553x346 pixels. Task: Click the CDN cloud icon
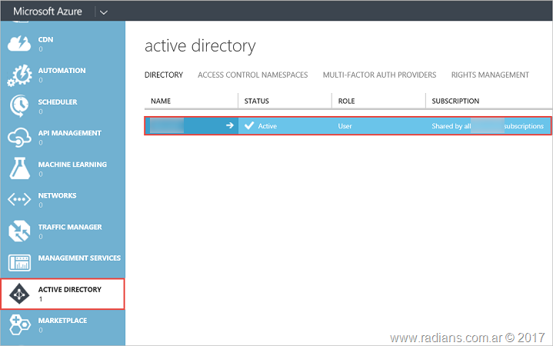click(18, 43)
